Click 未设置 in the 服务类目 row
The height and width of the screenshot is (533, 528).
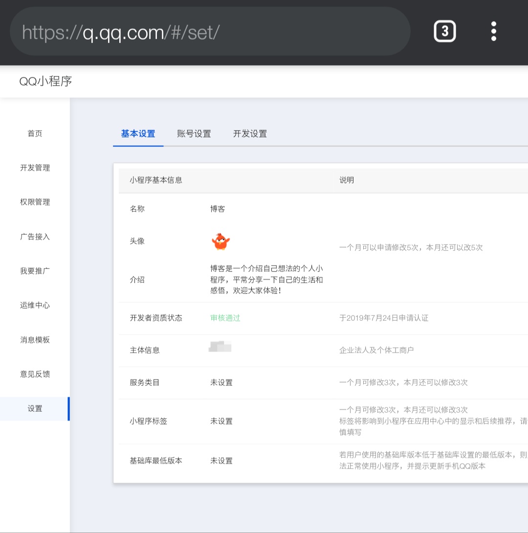pyautogui.click(x=221, y=382)
